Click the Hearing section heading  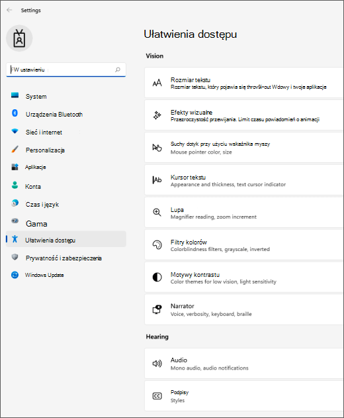[157, 337]
